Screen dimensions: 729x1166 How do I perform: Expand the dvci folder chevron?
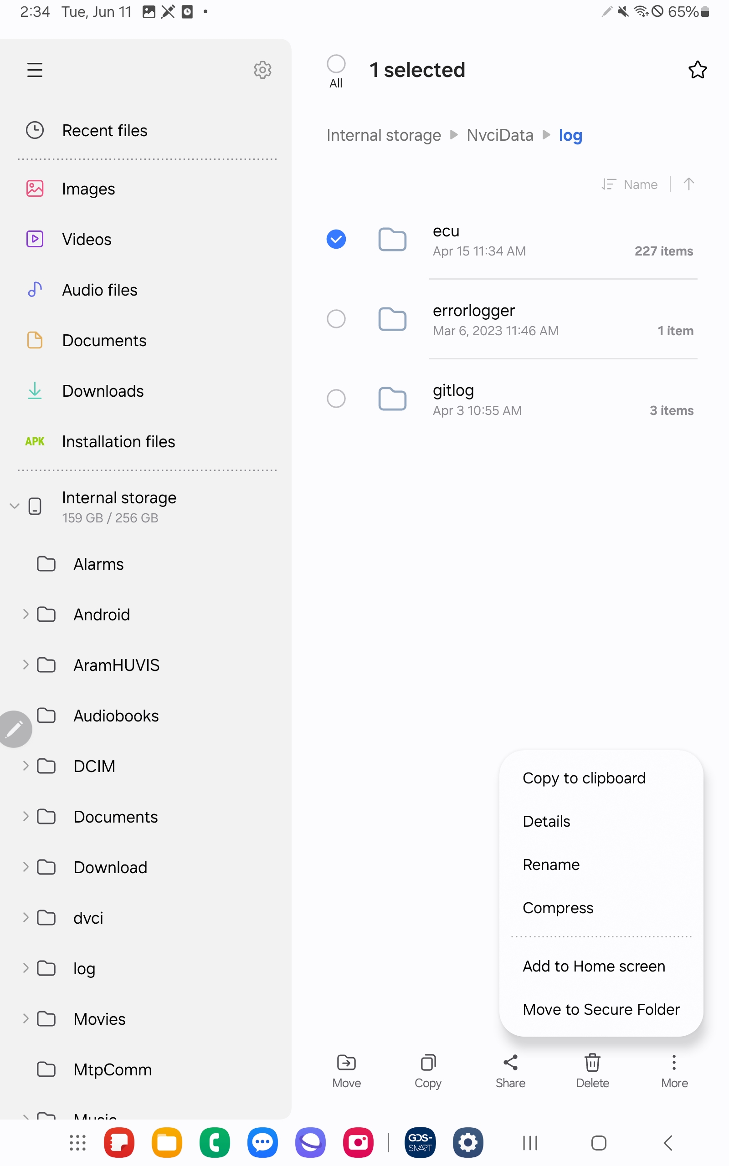pos(26,918)
